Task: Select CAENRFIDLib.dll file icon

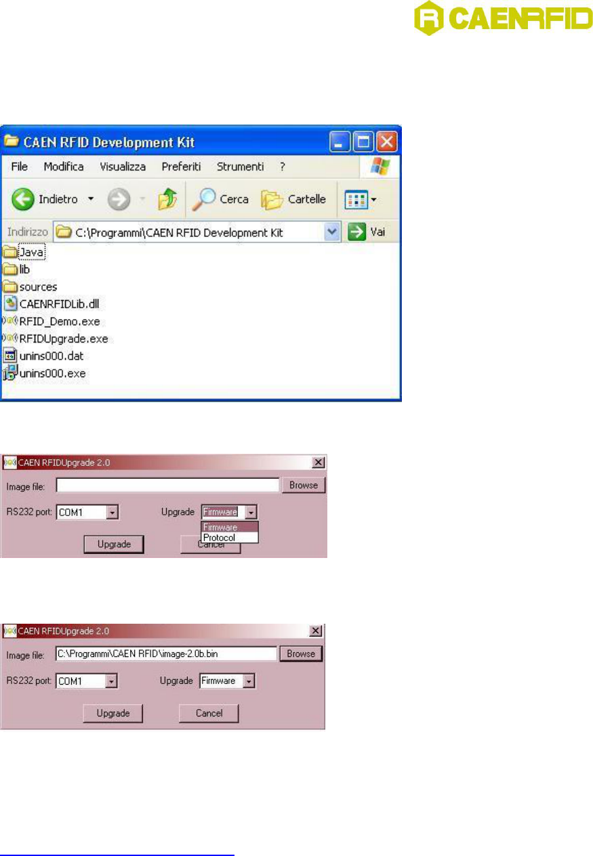Action: pos(10,303)
